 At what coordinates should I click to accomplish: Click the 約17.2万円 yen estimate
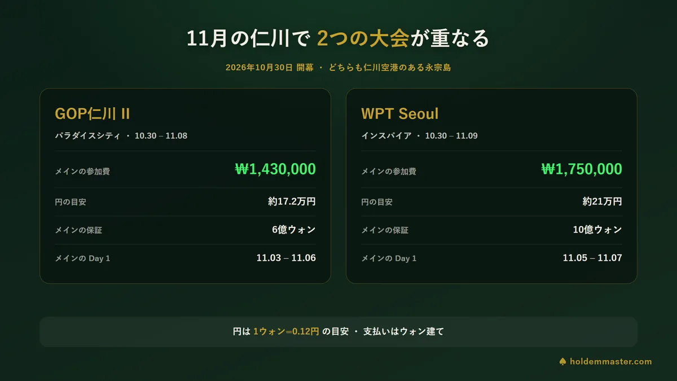(x=292, y=201)
